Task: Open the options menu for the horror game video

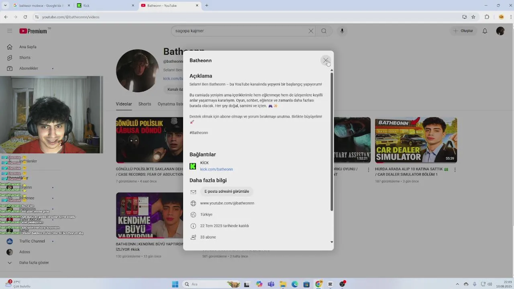Action: pyautogui.click(x=369, y=170)
